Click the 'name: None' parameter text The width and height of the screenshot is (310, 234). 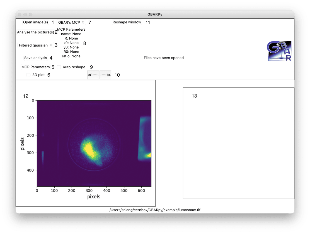click(71, 34)
